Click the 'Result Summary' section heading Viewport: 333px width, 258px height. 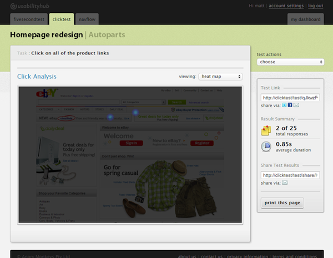coord(277,119)
